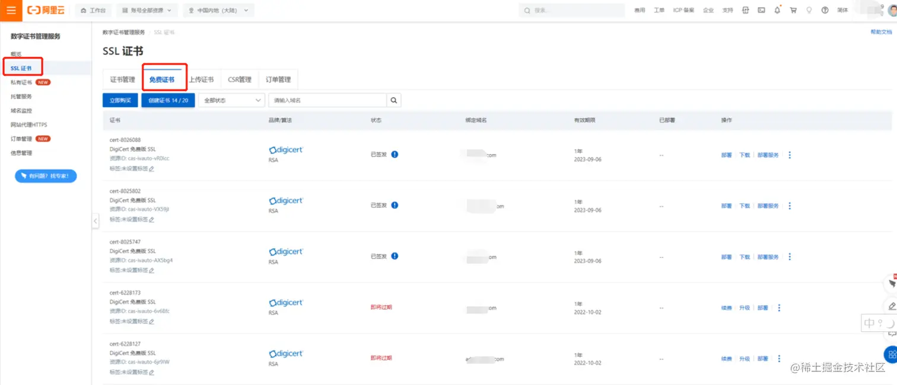Open more actions dots for cert-6228173

779,308
